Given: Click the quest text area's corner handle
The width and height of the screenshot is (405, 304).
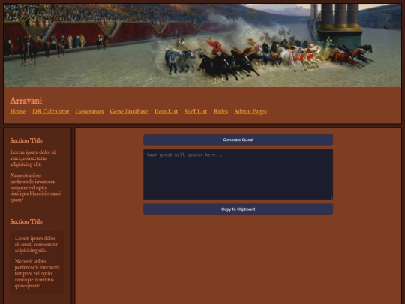Looking at the screenshot, I should point(331,198).
